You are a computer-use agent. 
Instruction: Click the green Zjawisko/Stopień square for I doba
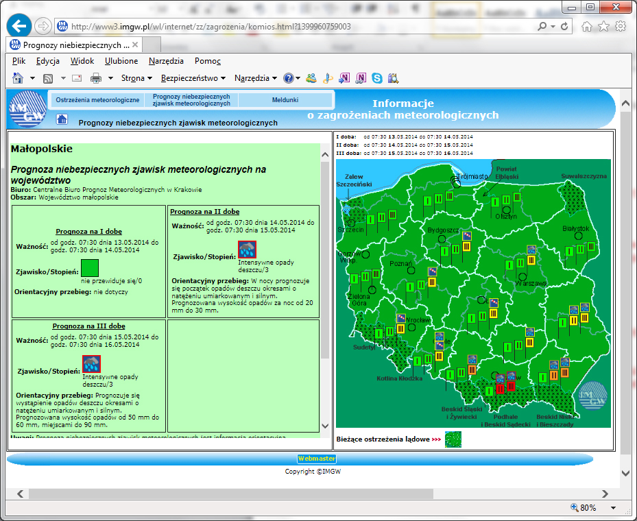click(89, 269)
